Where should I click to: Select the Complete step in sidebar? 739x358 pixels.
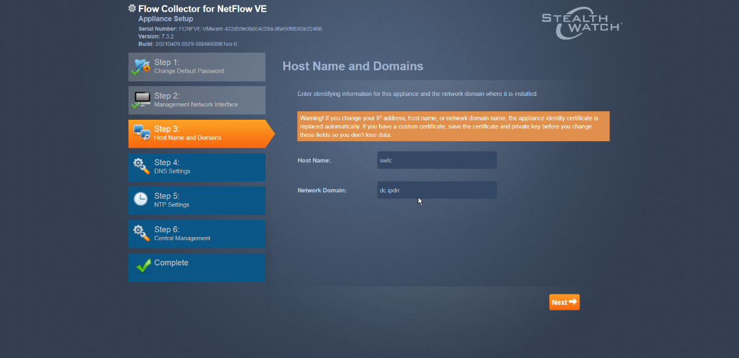coord(196,267)
